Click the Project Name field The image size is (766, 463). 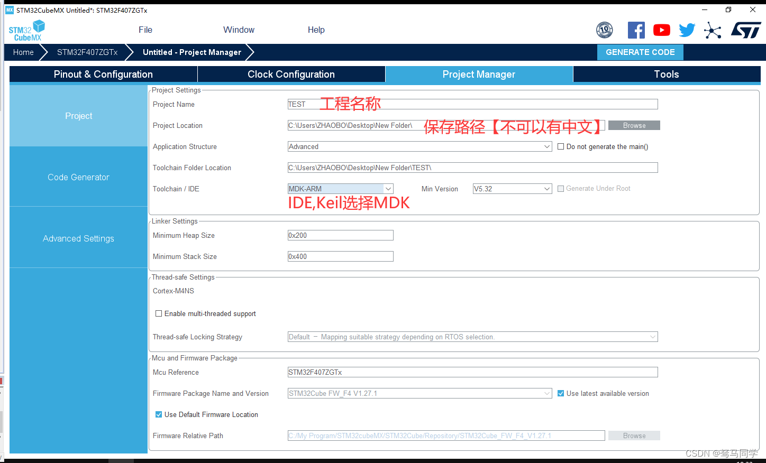pos(473,104)
